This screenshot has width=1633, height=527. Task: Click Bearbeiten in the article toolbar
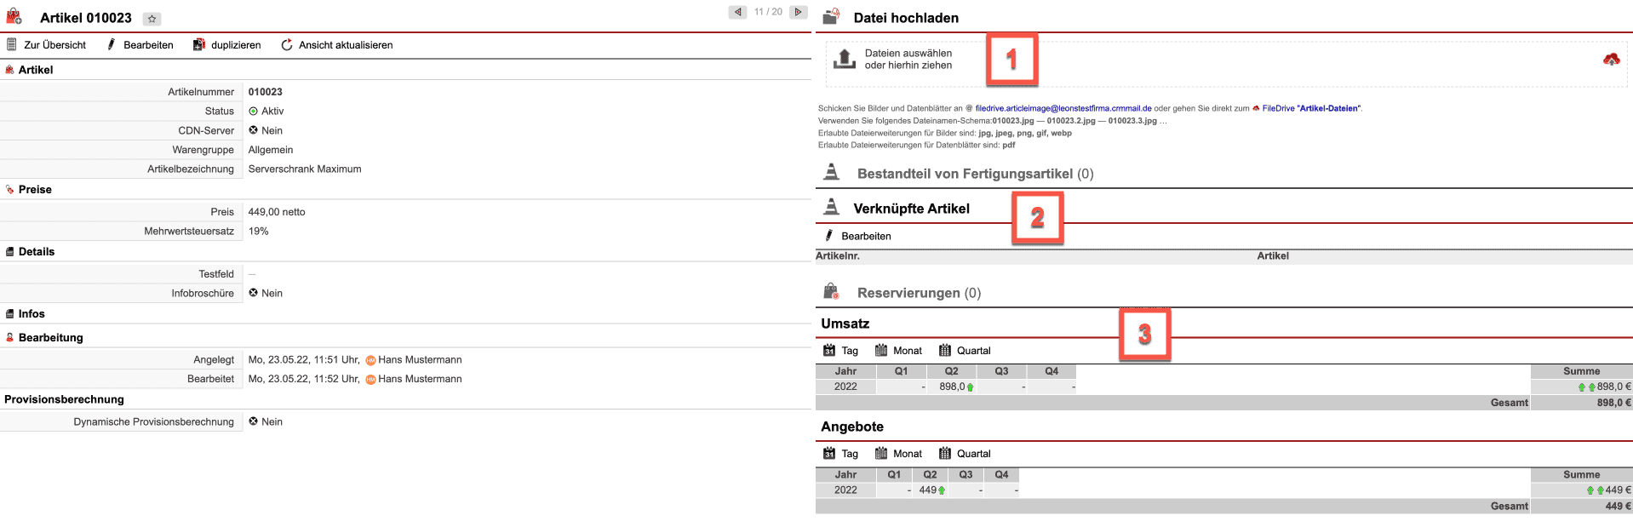[140, 45]
